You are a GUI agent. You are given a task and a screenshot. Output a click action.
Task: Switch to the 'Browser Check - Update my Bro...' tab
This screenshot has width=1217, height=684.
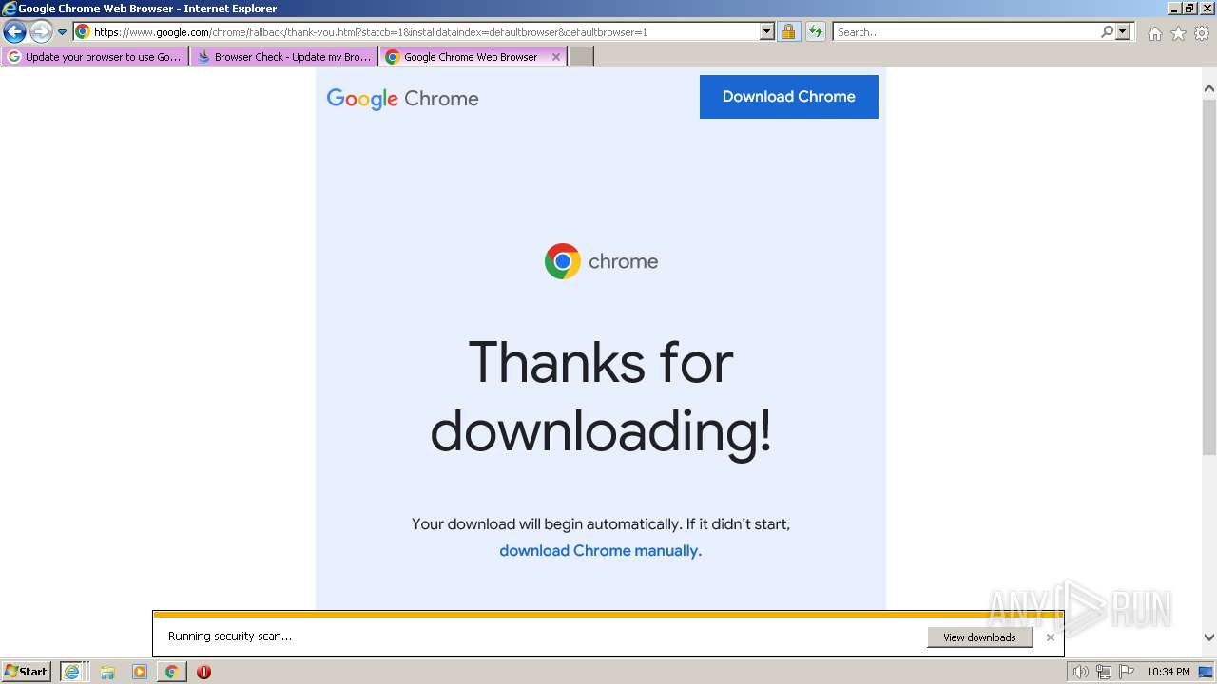pyautogui.click(x=284, y=57)
